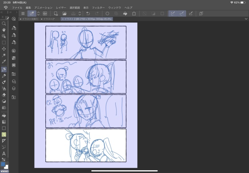Select the Gradient tool
This screenshot has height=173, width=249.
click(x=4, y=122)
